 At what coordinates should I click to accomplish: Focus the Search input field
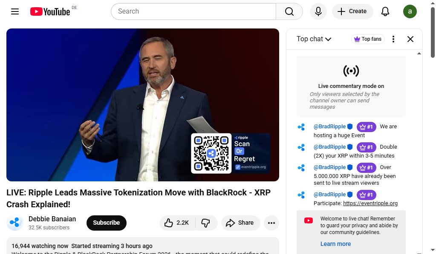pos(193,11)
